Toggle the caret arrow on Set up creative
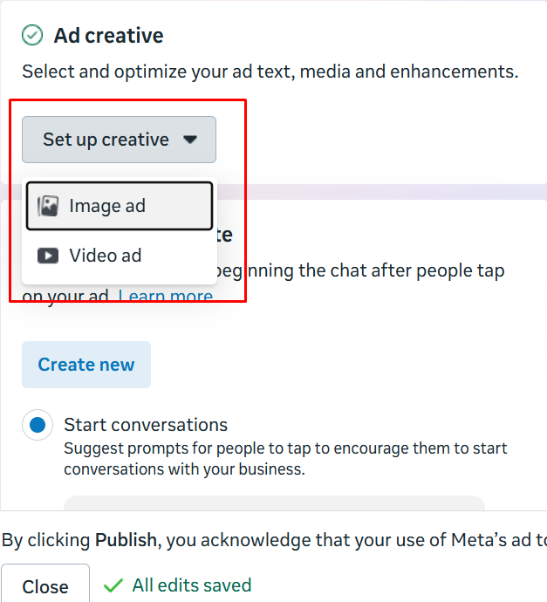 [x=190, y=140]
